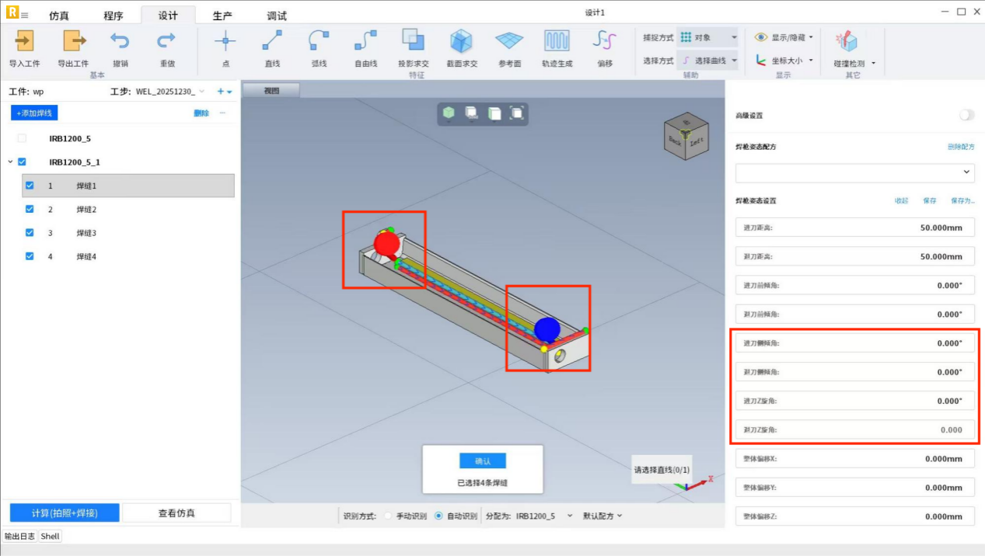Screen dimensions: 985x556
Task: Select the 弧线 arc drawing tool
Action: pos(319,40)
